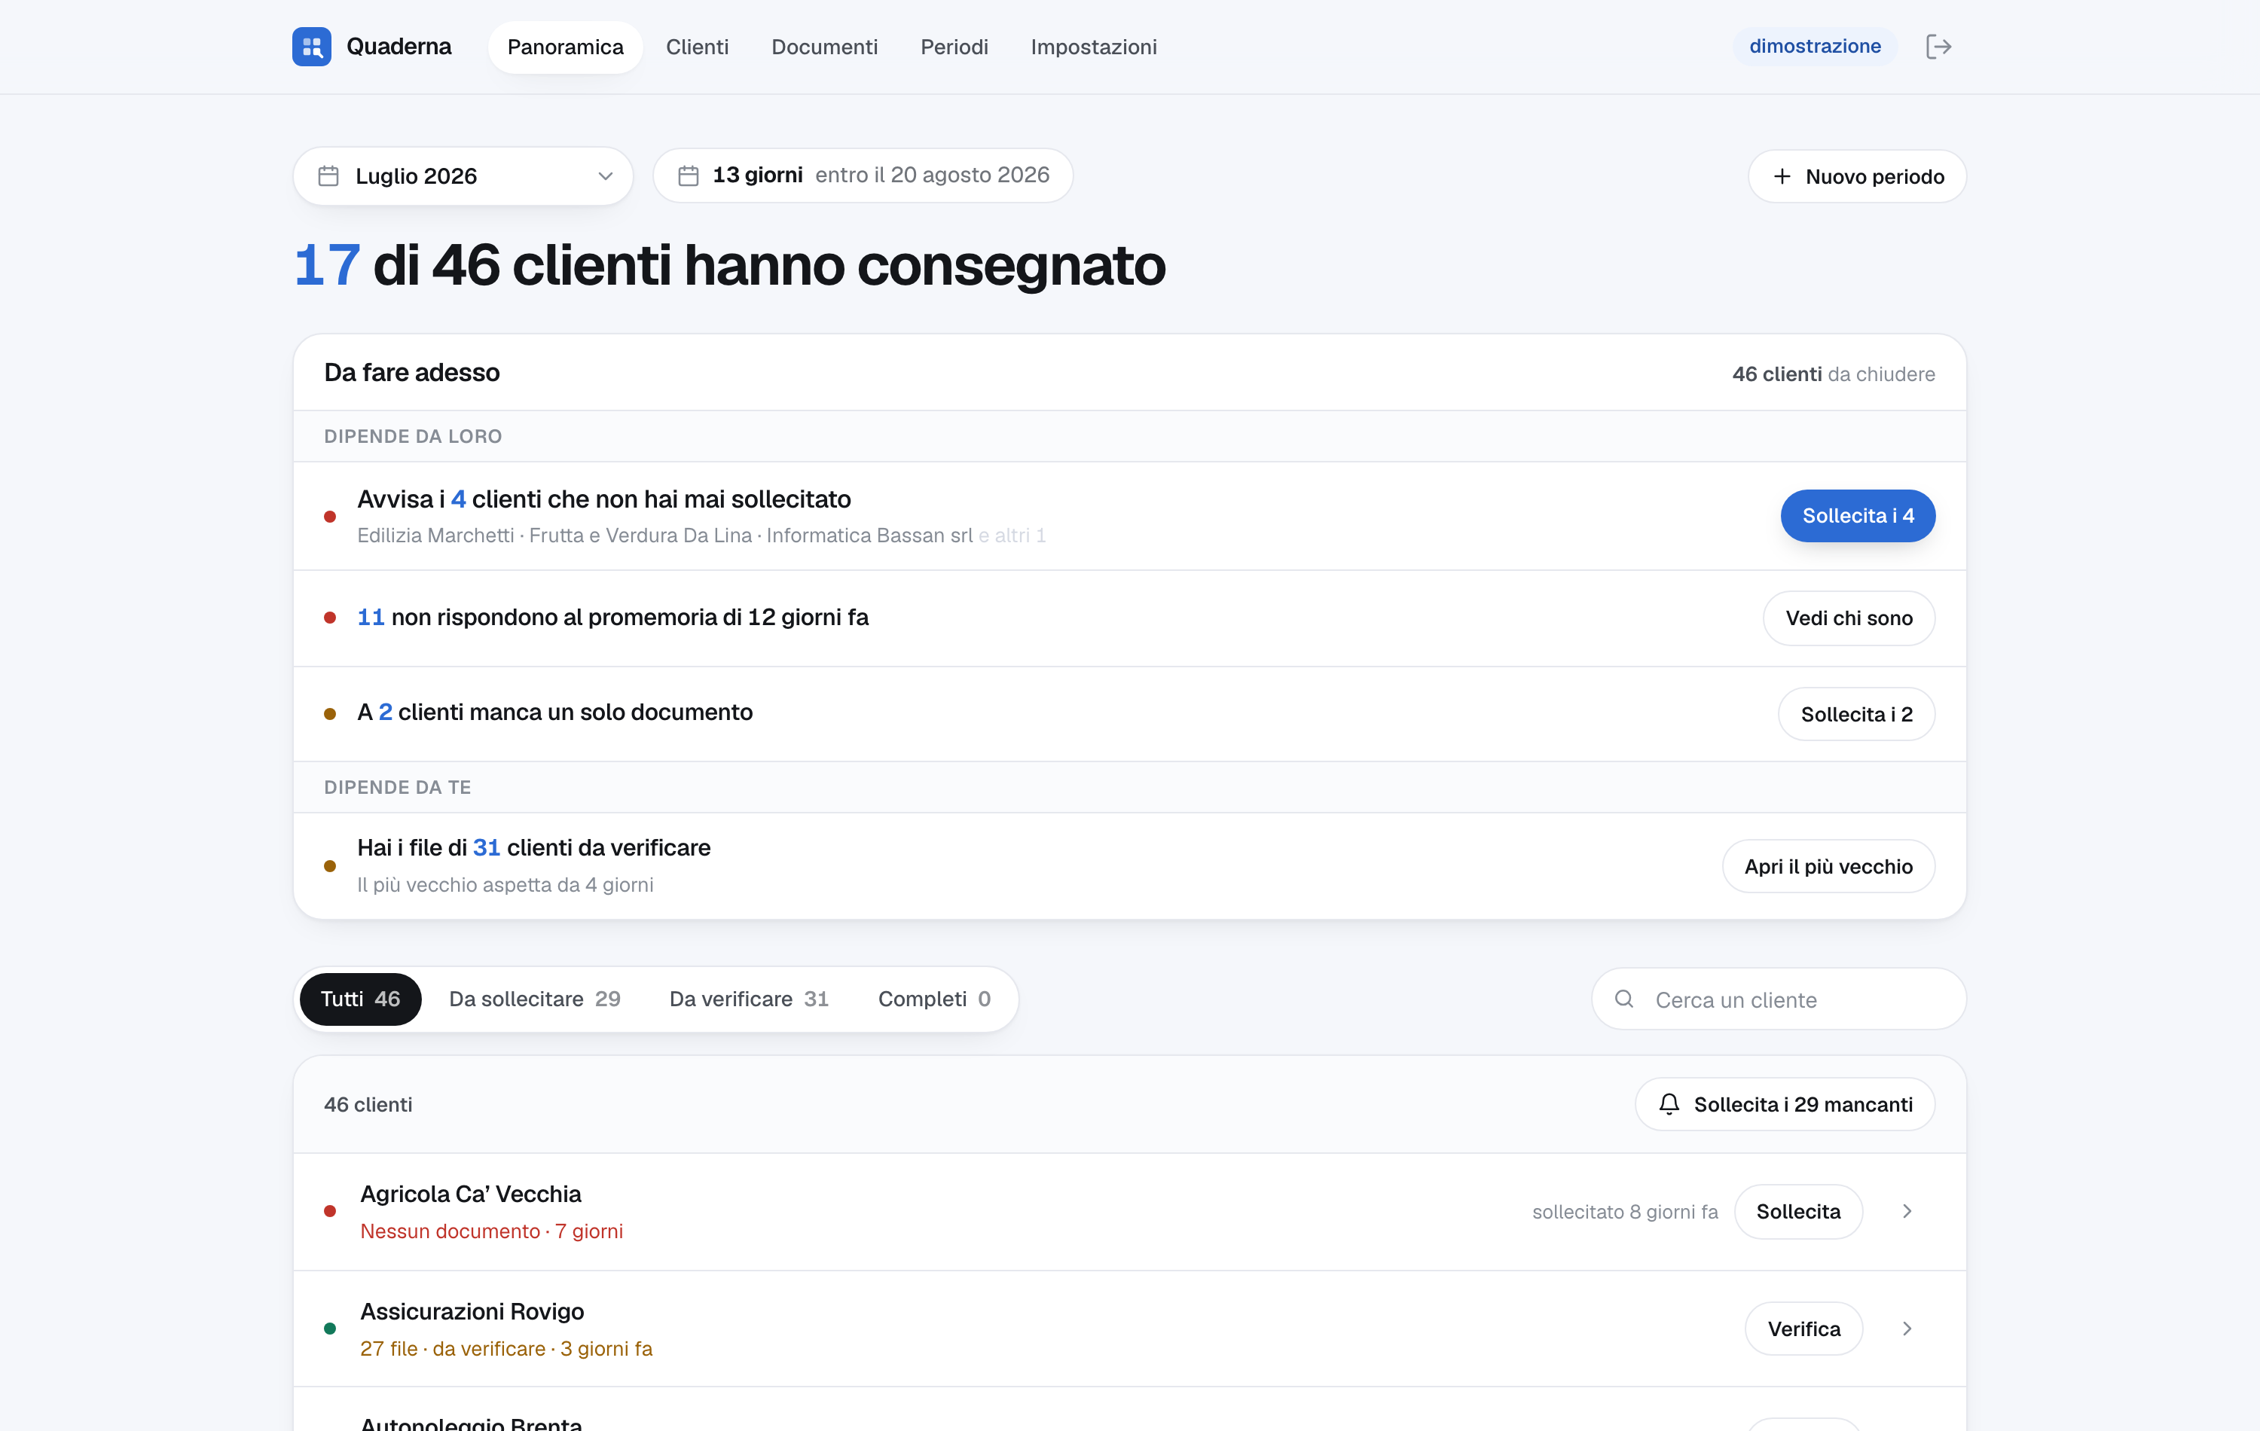This screenshot has height=1431, width=2260.
Task: Select the Tutti 46 filter
Action: pos(360,999)
